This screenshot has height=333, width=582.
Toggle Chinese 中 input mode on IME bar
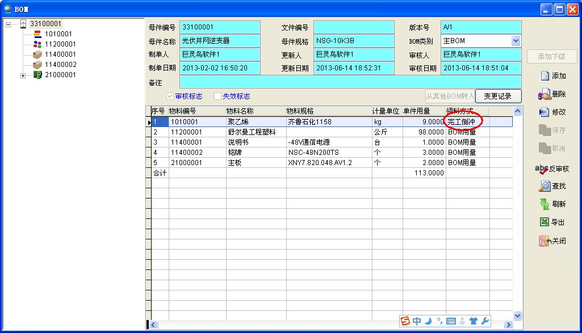coord(417,321)
